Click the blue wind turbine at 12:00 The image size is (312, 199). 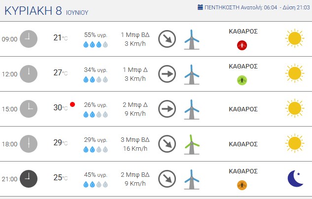(192, 74)
